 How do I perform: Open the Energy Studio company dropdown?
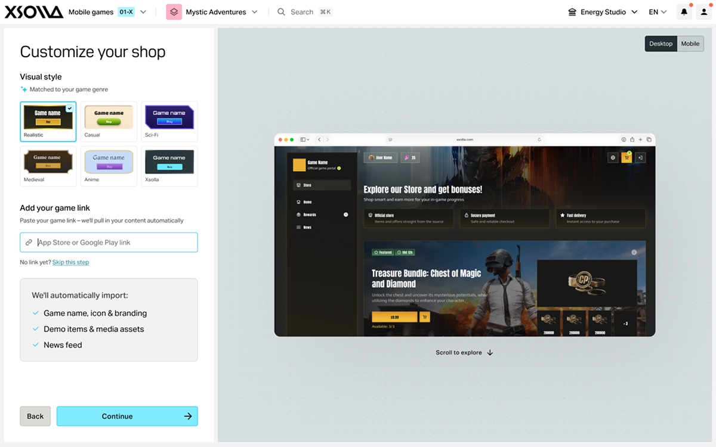[x=603, y=12]
